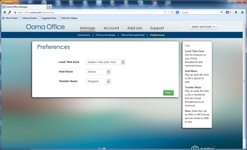Select the Preferences submenu item

157,35
